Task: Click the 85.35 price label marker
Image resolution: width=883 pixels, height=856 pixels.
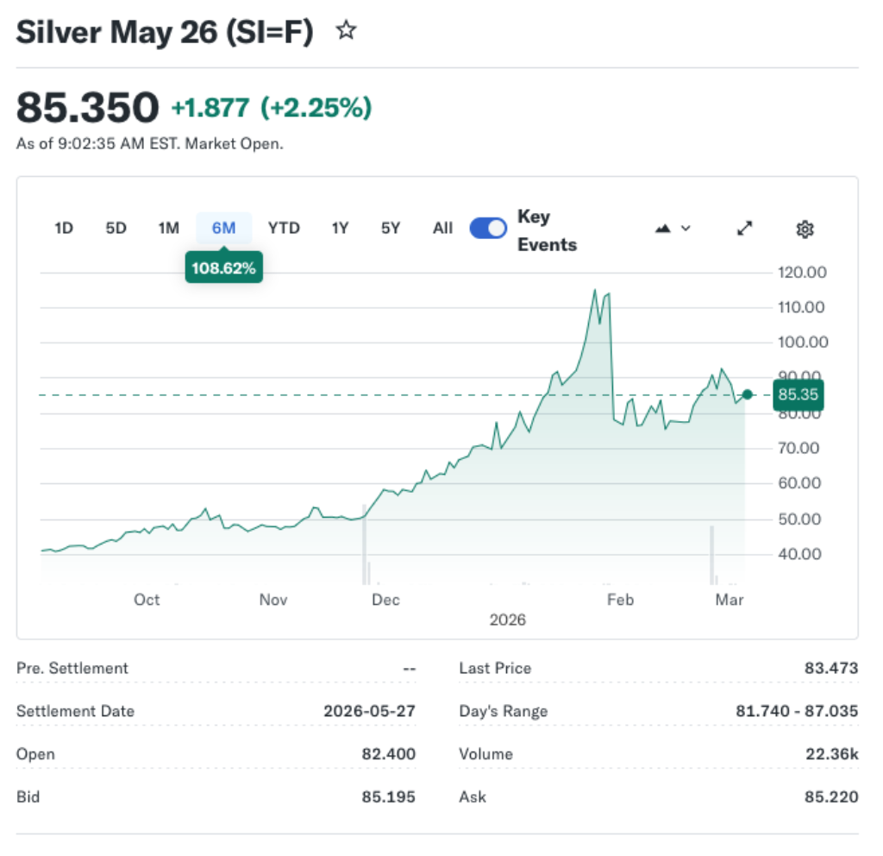Action: click(798, 394)
